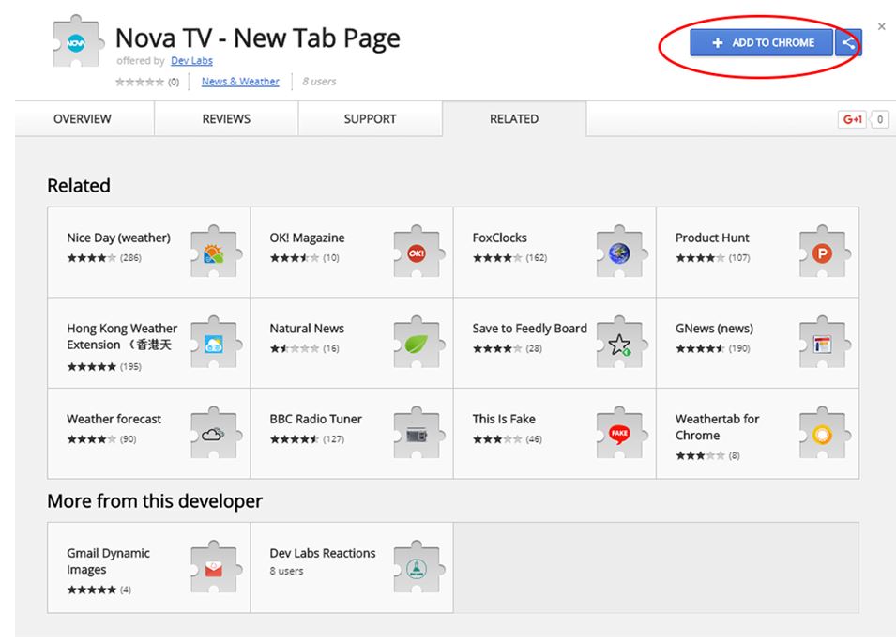Click the GNews (news) title
Image resolution: width=896 pixels, height=644 pixels.
click(x=714, y=329)
